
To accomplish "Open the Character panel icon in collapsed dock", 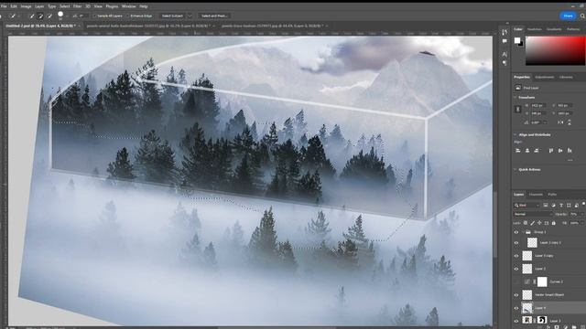I will coord(505,55).
